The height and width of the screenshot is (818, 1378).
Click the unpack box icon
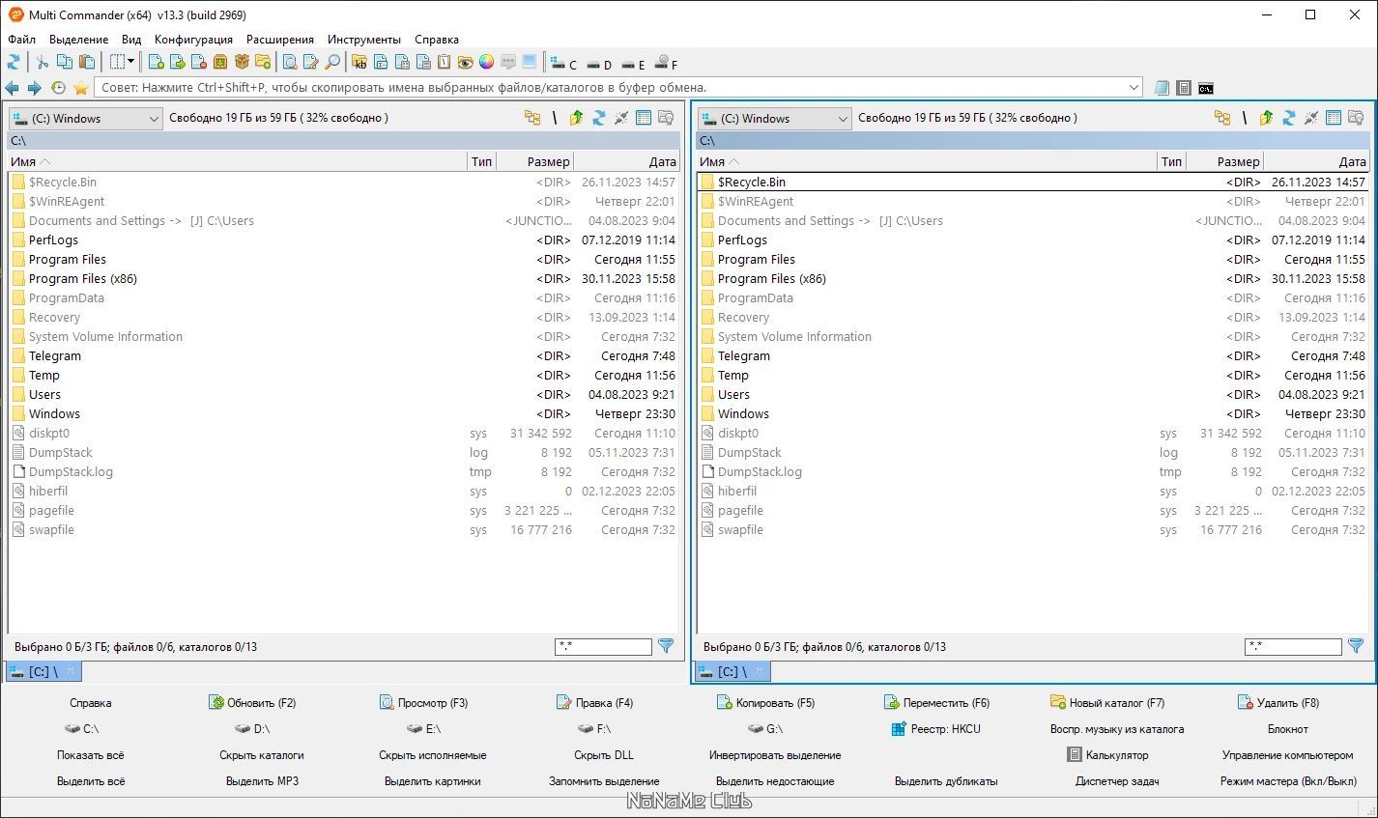[x=242, y=62]
